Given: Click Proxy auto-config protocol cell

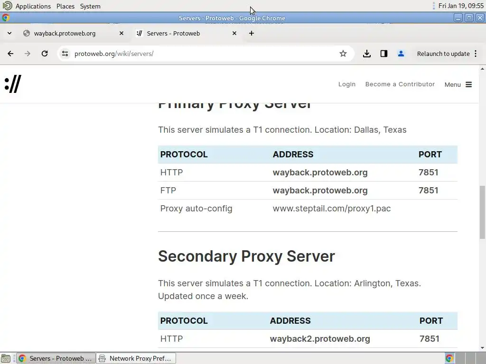Looking at the screenshot, I should coord(196,209).
